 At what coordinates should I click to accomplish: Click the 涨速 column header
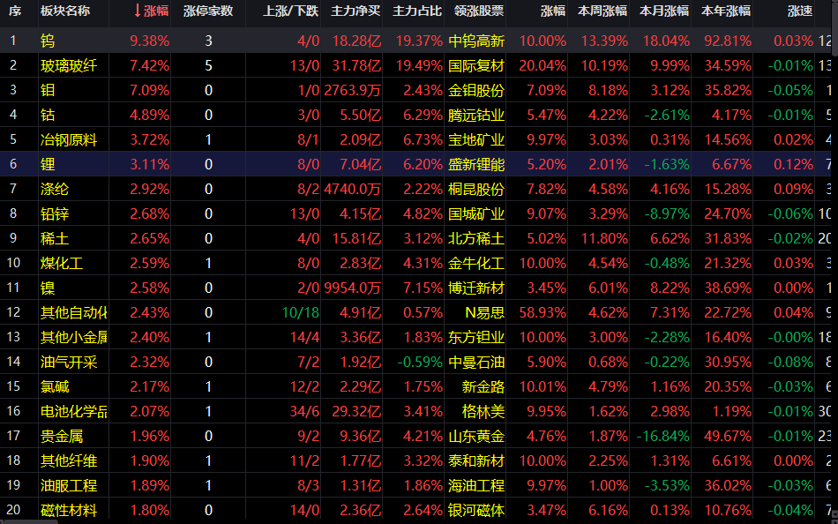(x=800, y=11)
